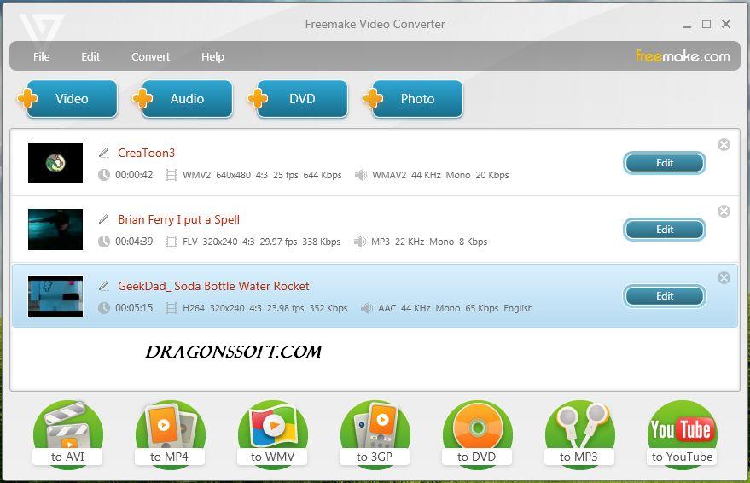Remove CreaToon3 from the list
The height and width of the screenshot is (483, 750).
pos(724,145)
